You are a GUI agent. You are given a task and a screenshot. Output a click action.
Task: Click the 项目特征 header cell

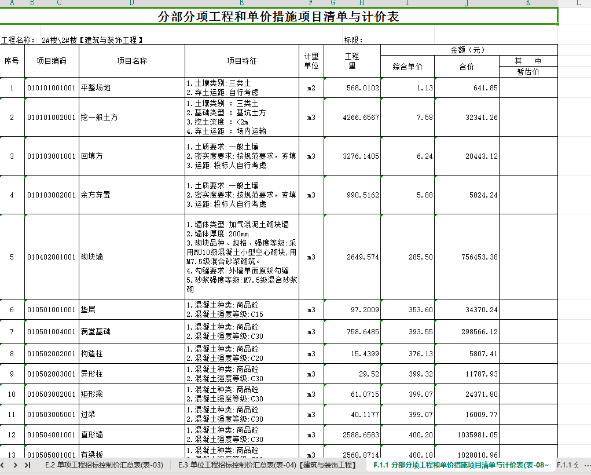241,61
